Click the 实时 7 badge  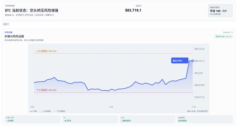click(x=6, y=24)
